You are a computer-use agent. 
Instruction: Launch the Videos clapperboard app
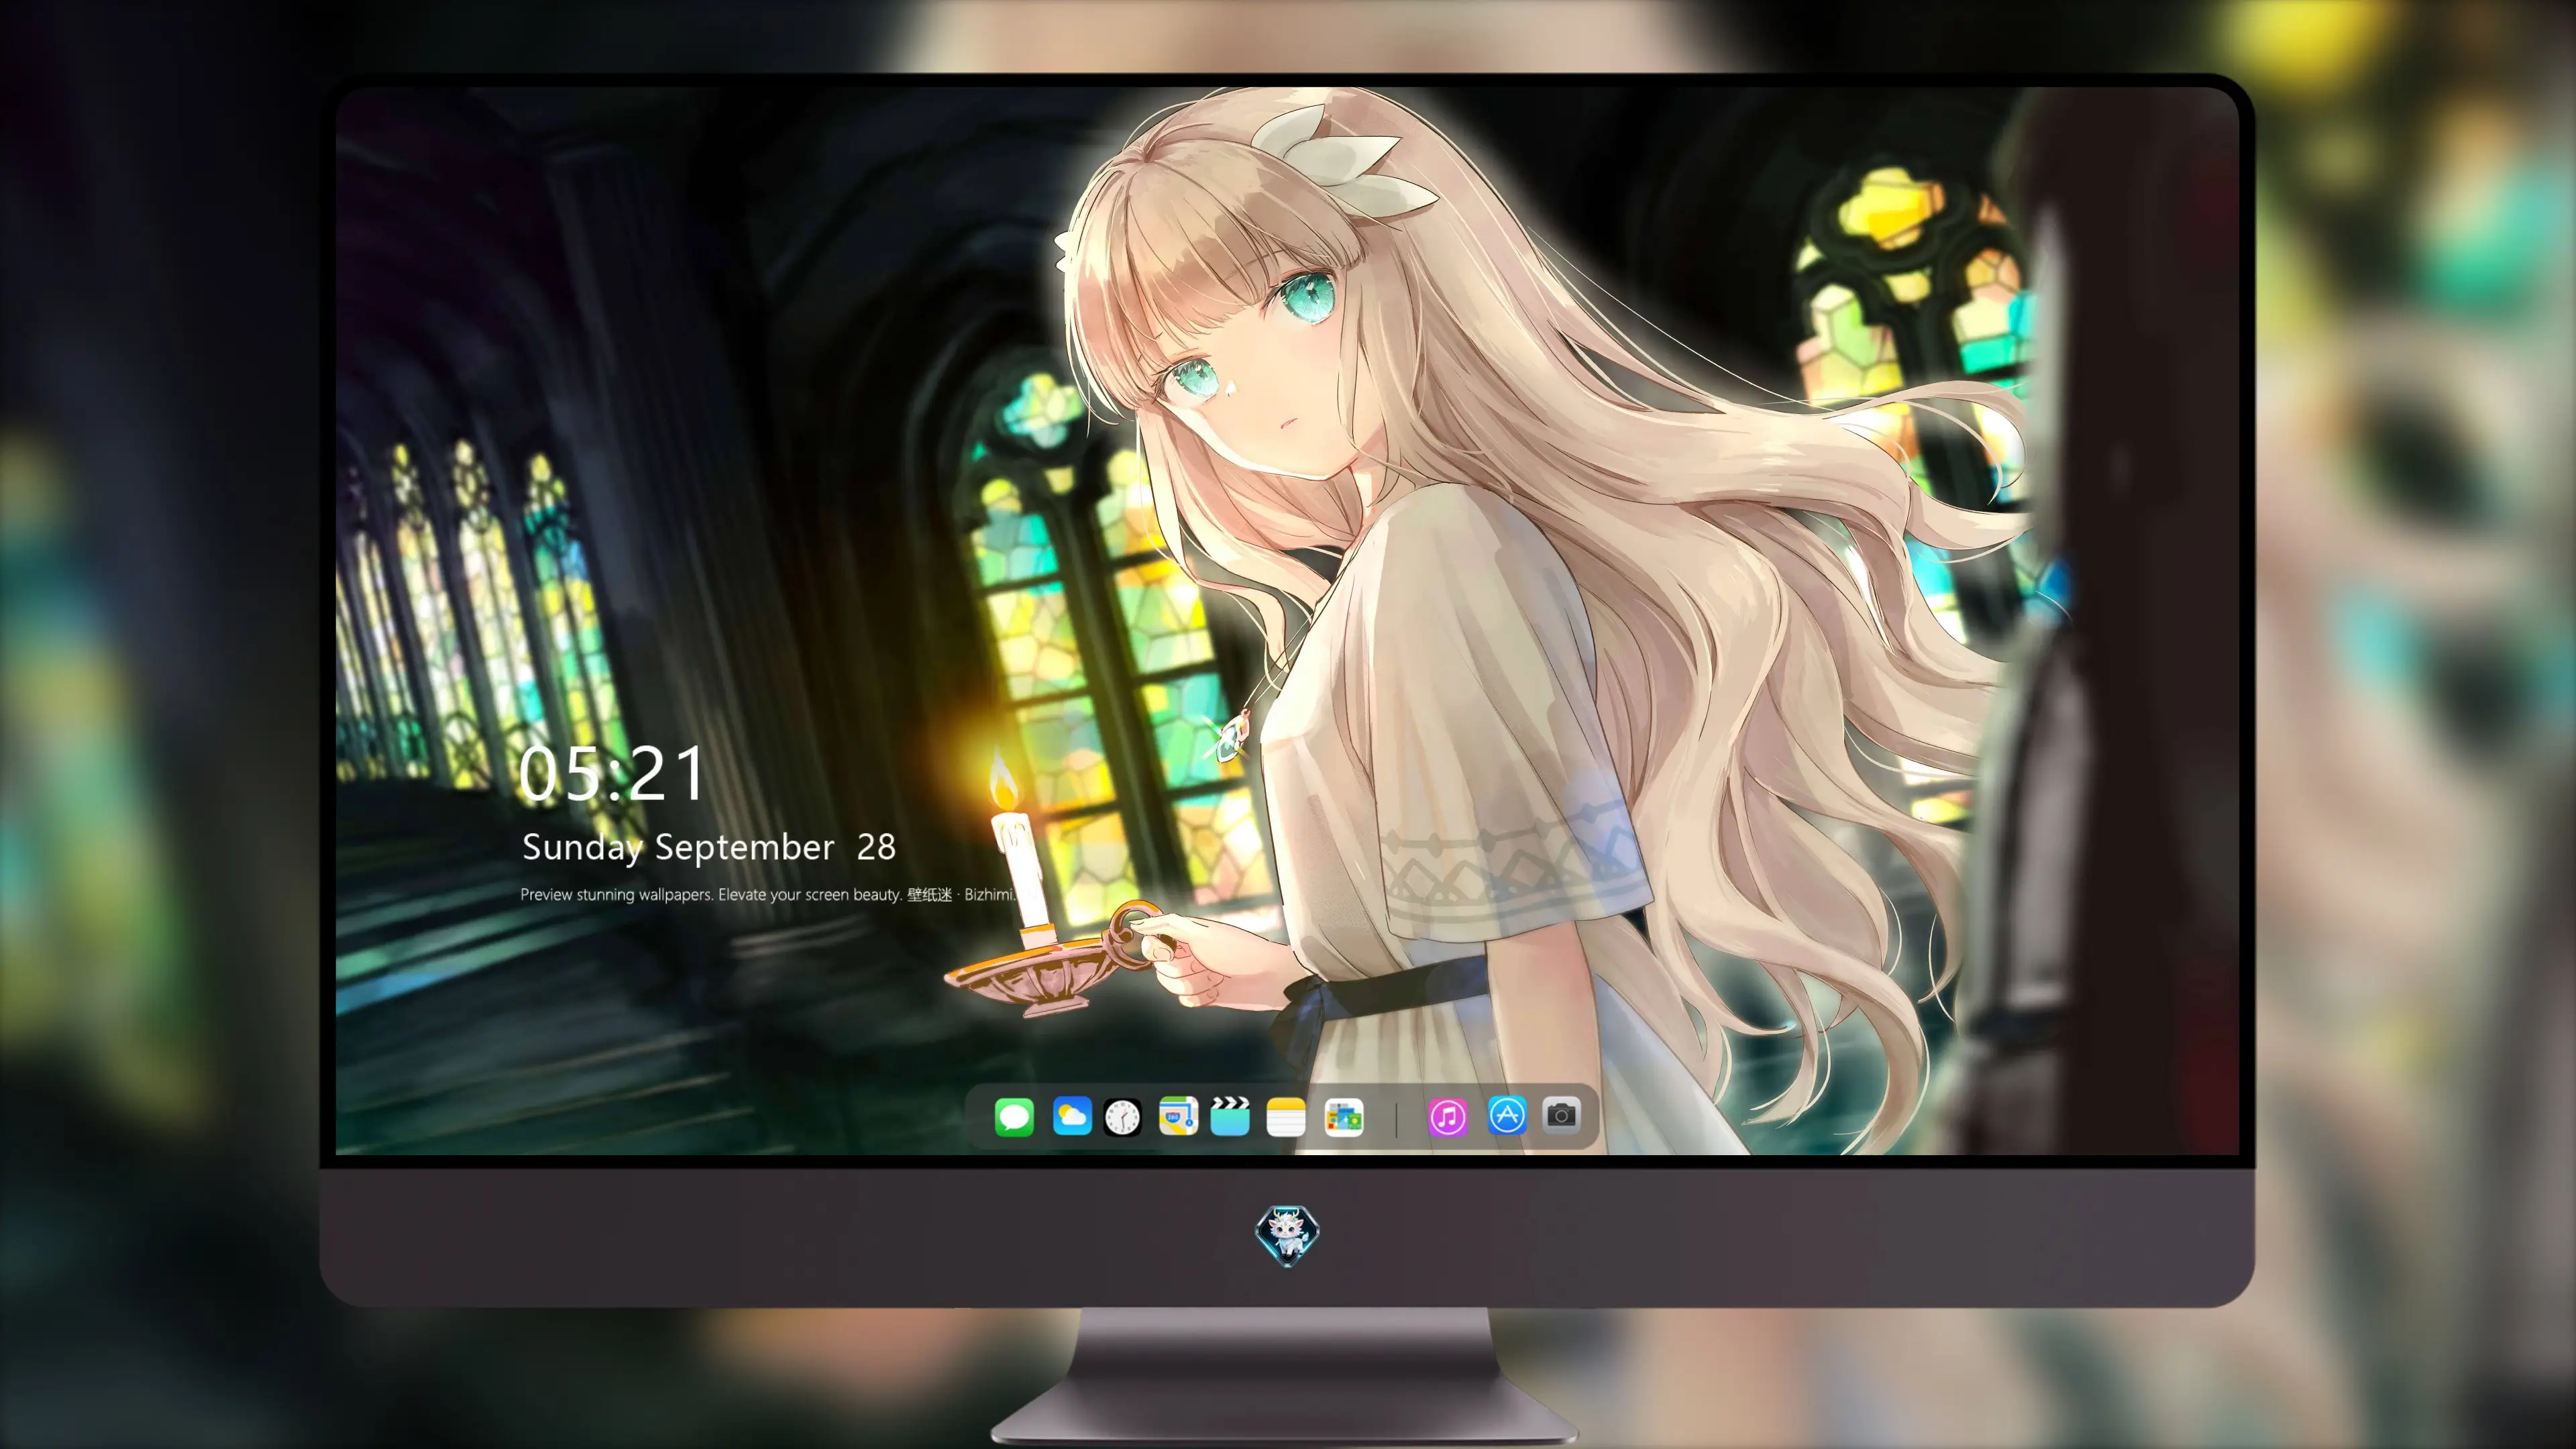pos(1230,1116)
